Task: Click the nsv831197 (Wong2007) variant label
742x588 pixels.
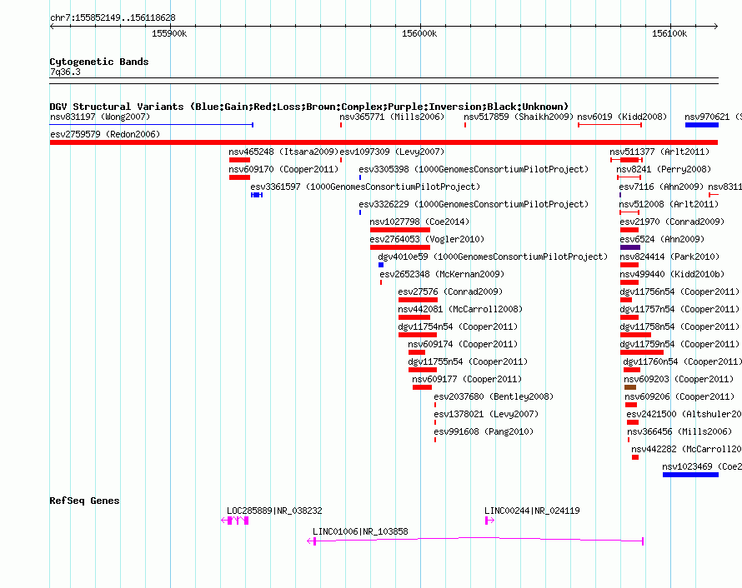Action: click(100, 117)
